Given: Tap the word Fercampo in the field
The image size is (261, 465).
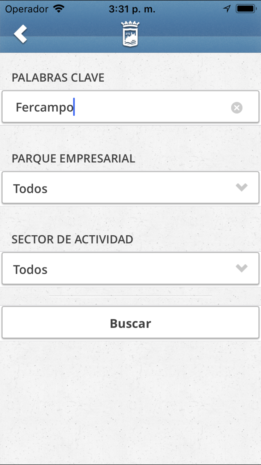Looking at the screenshot, I should pyautogui.click(x=45, y=107).
